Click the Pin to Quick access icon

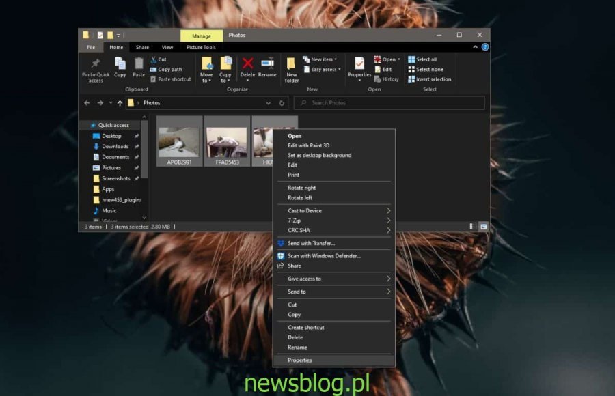(x=96, y=64)
